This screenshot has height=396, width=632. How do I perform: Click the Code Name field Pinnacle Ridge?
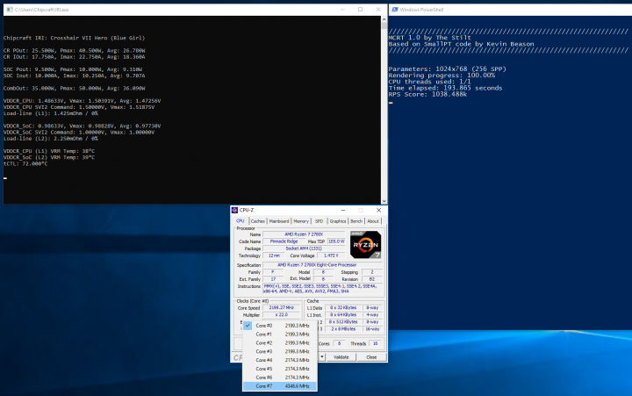[284, 241]
